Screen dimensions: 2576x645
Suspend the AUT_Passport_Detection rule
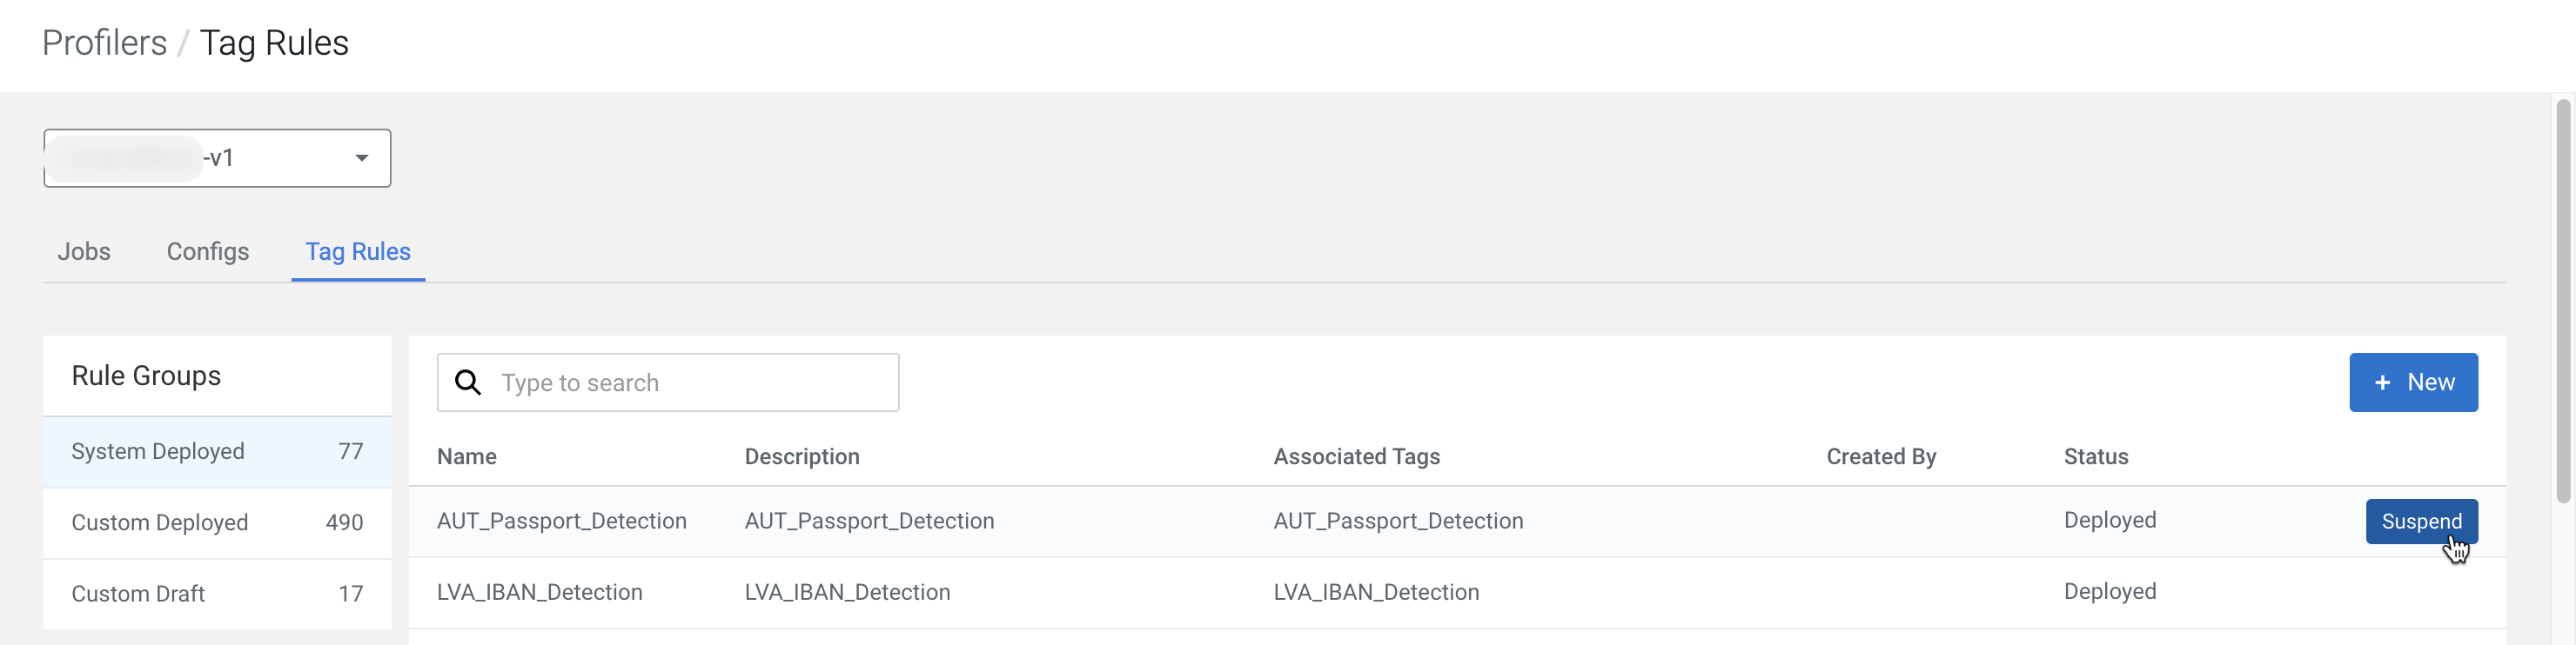click(2420, 522)
